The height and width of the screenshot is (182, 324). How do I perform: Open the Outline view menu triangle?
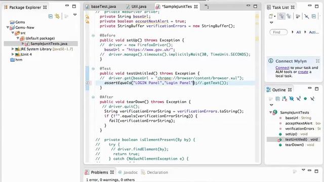point(271,105)
